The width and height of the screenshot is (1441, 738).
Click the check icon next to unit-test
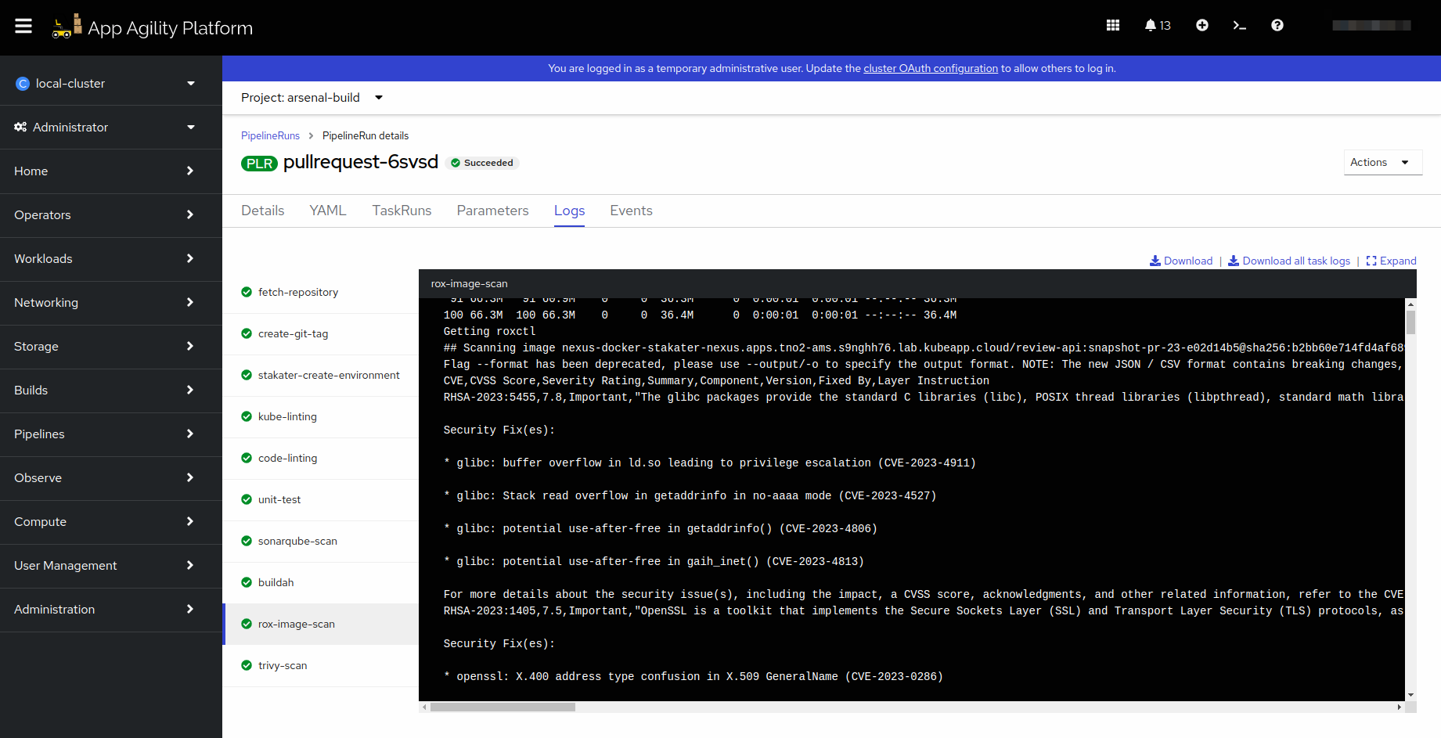pyautogui.click(x=246, y=499)
